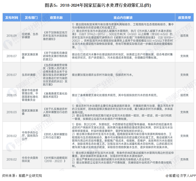
Task: Click "2018.02" in the 中共中央办公厅 row
Action: click(12, 136)
